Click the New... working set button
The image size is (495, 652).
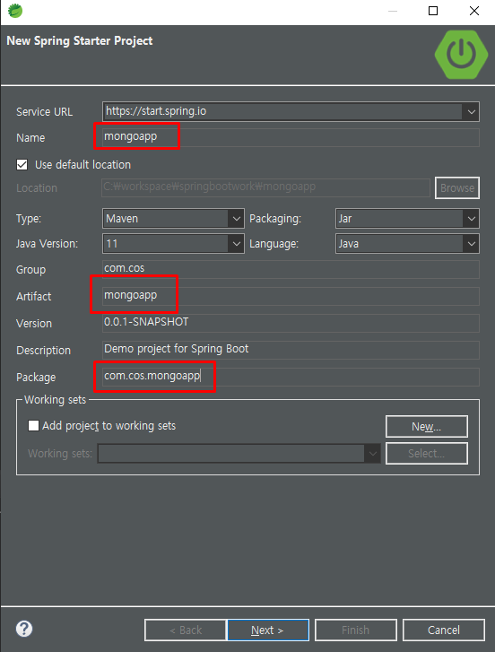click(x=427, y=427)
